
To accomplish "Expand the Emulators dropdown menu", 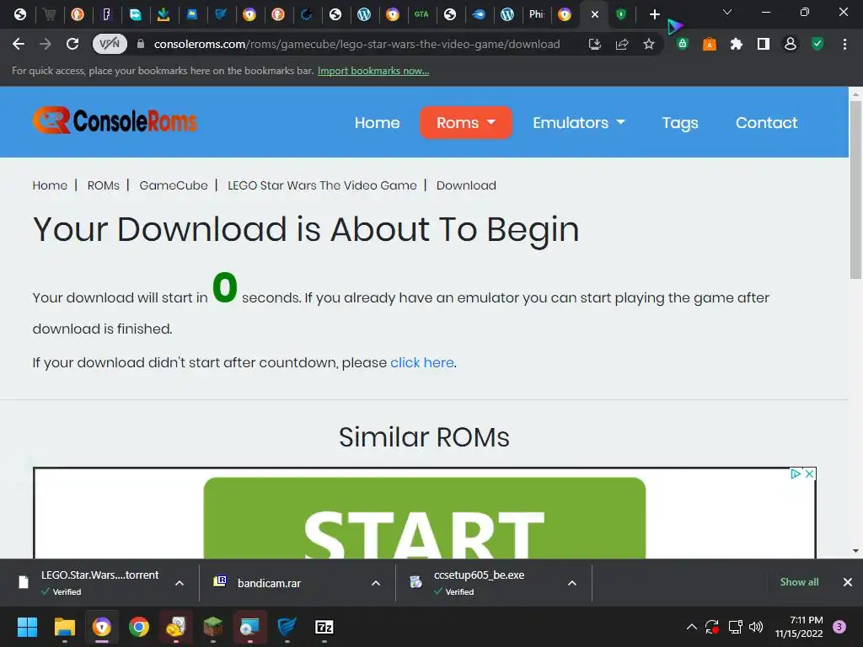I will 578,123.
